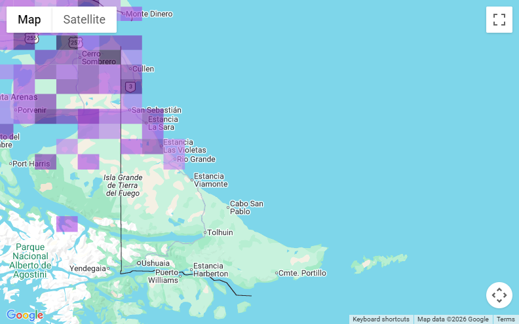Image resolution: width=519 pixels, height=324 pixels.
Task: Click the Tolhuin town marker
Action: (x=205, y=232)
